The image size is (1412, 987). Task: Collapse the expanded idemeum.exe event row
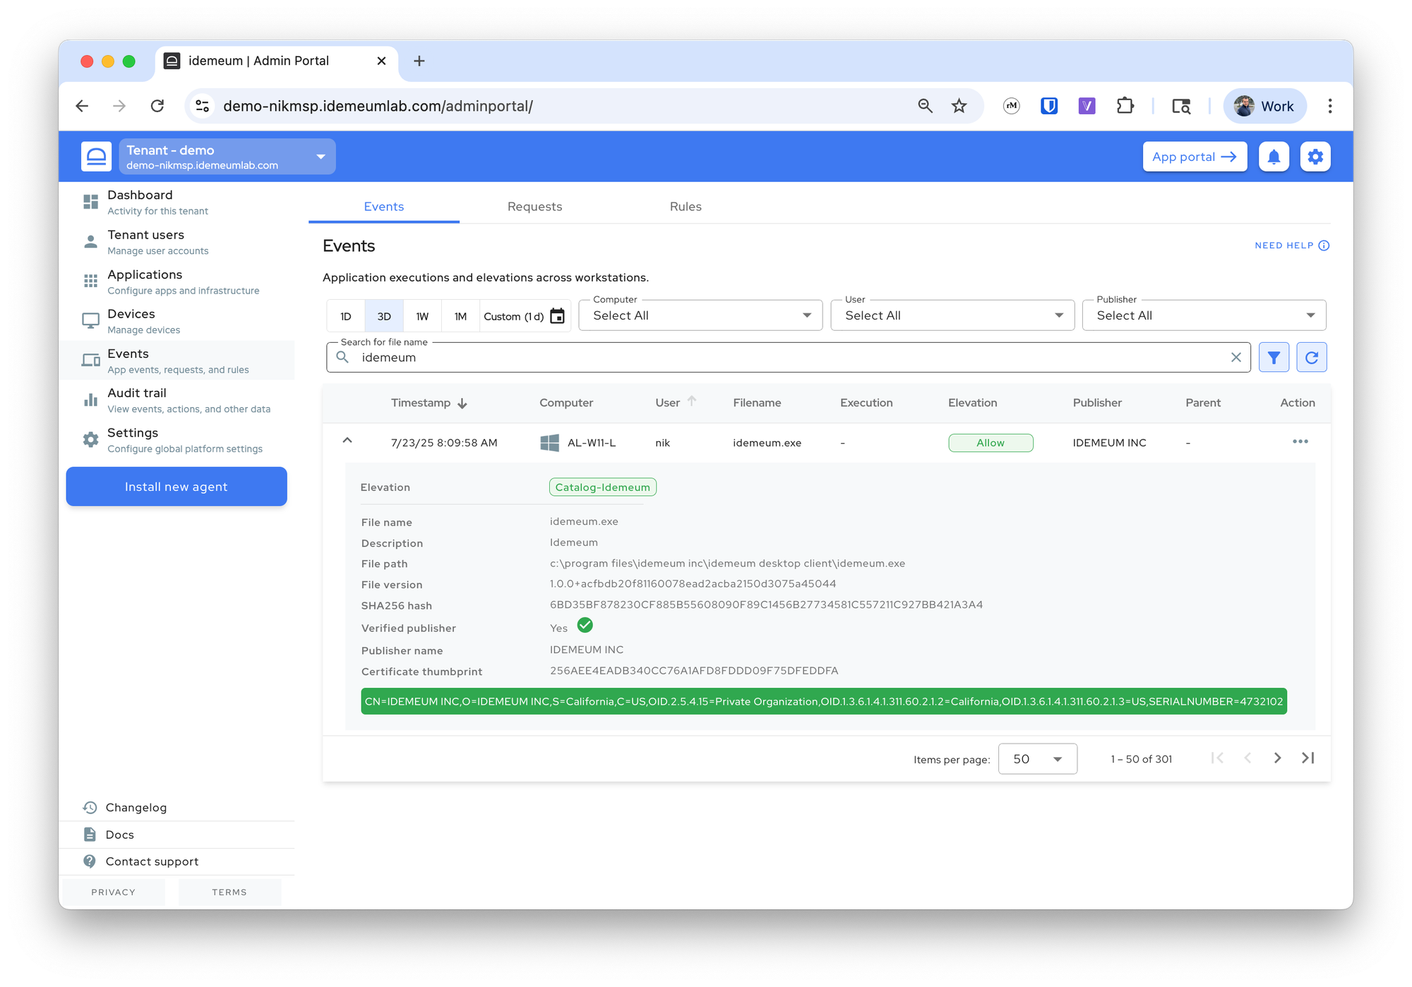[347, 440]
